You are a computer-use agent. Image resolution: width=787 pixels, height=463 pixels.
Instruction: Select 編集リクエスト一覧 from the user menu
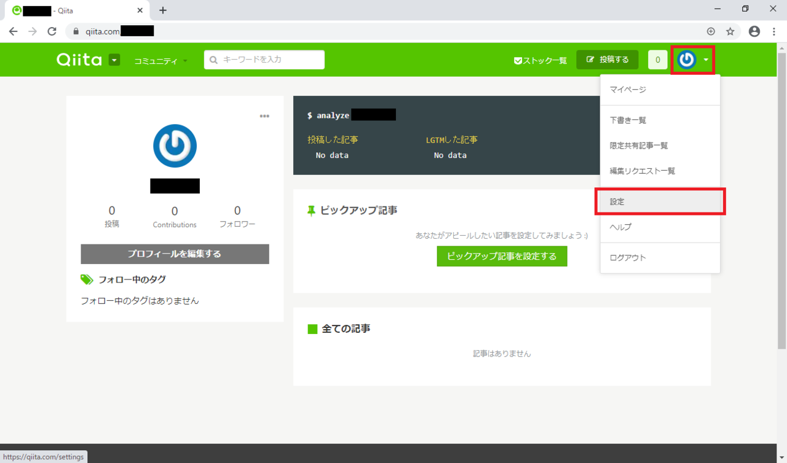(x=660, y=171)
